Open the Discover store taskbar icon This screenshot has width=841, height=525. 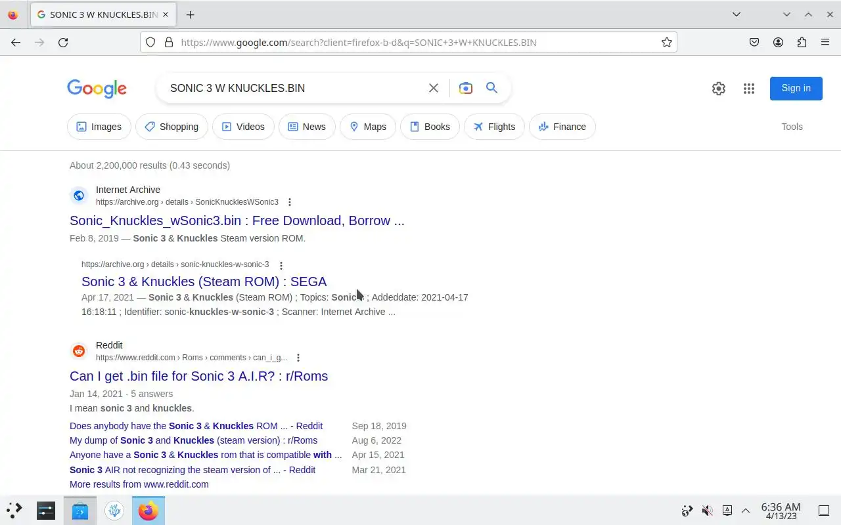pyautogui.click(x=80, y=510)
